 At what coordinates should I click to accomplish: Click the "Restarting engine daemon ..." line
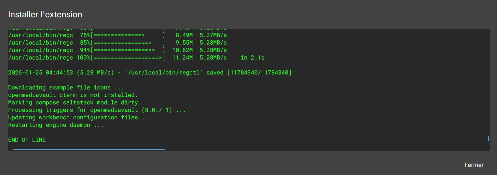56,125
